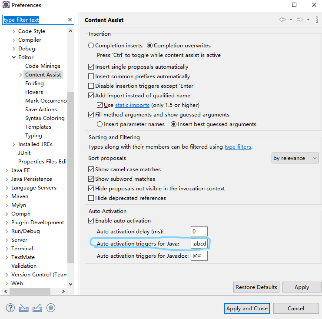The image size is (322, 319).
Task: Expand the Compiler tree node
Action: [x=13, y=40]
